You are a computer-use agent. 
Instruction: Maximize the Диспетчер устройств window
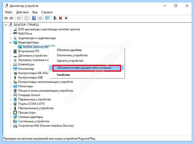pos(176,6)
